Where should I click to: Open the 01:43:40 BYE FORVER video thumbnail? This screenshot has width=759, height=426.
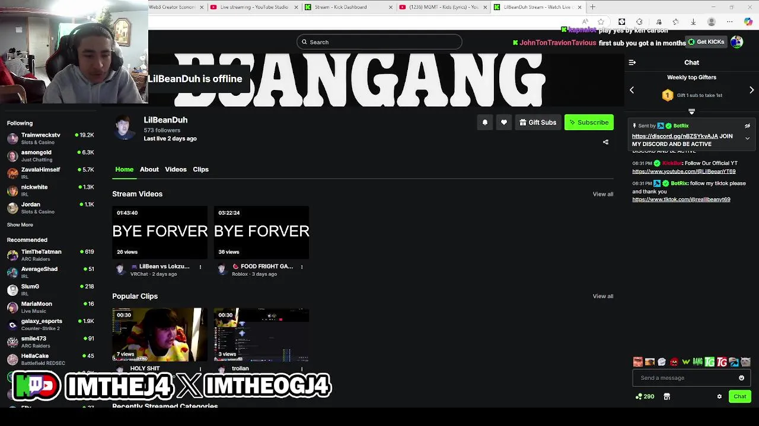pyautogui.click(x=160, y=233)
